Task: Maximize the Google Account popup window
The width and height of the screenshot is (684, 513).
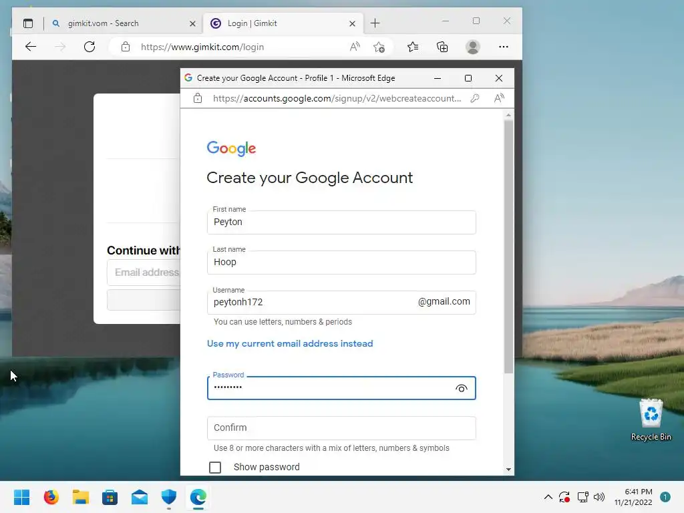Action: click(x=468, y=78)
